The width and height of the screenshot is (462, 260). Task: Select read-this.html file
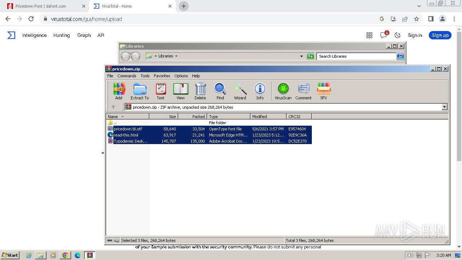pos(209,135)
